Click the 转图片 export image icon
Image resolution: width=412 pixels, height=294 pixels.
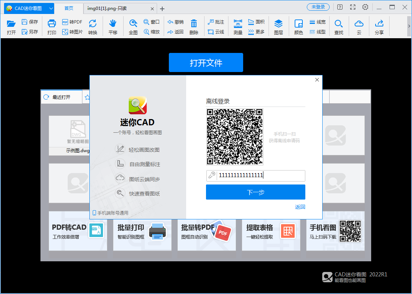[72, 32]
